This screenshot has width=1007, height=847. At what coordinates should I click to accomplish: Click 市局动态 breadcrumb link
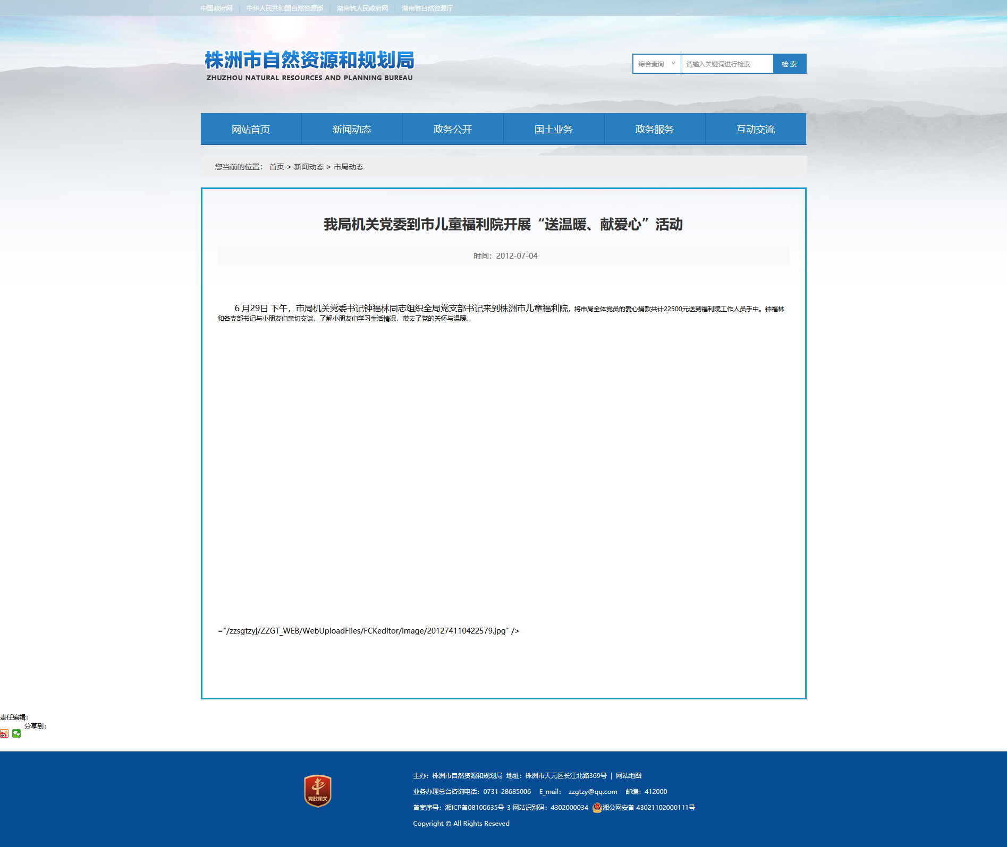coord(349,167)
